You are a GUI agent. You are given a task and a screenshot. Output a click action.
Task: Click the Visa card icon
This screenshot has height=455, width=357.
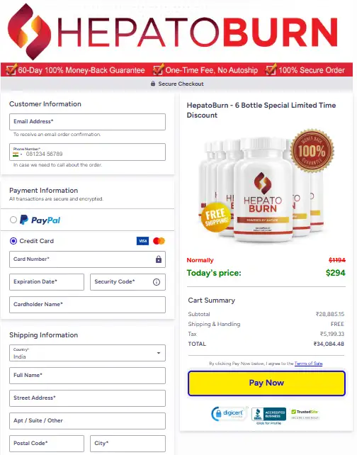(x=142, y=241)
